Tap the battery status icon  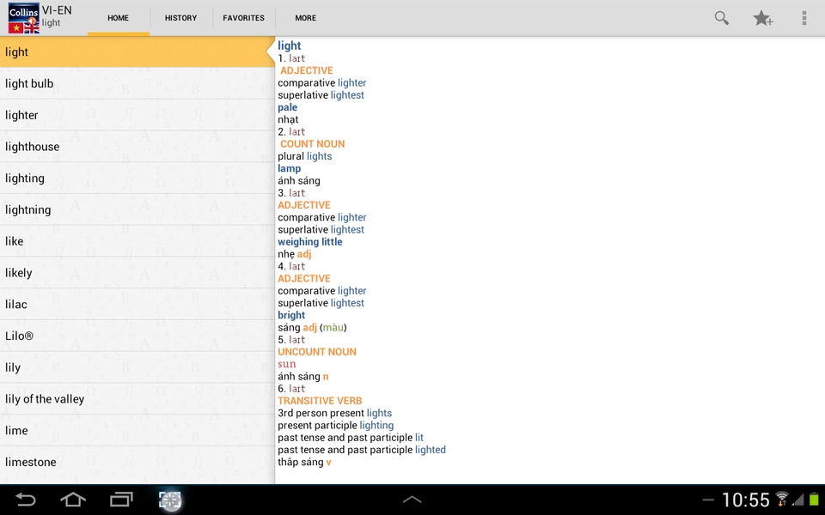point(814,499)
